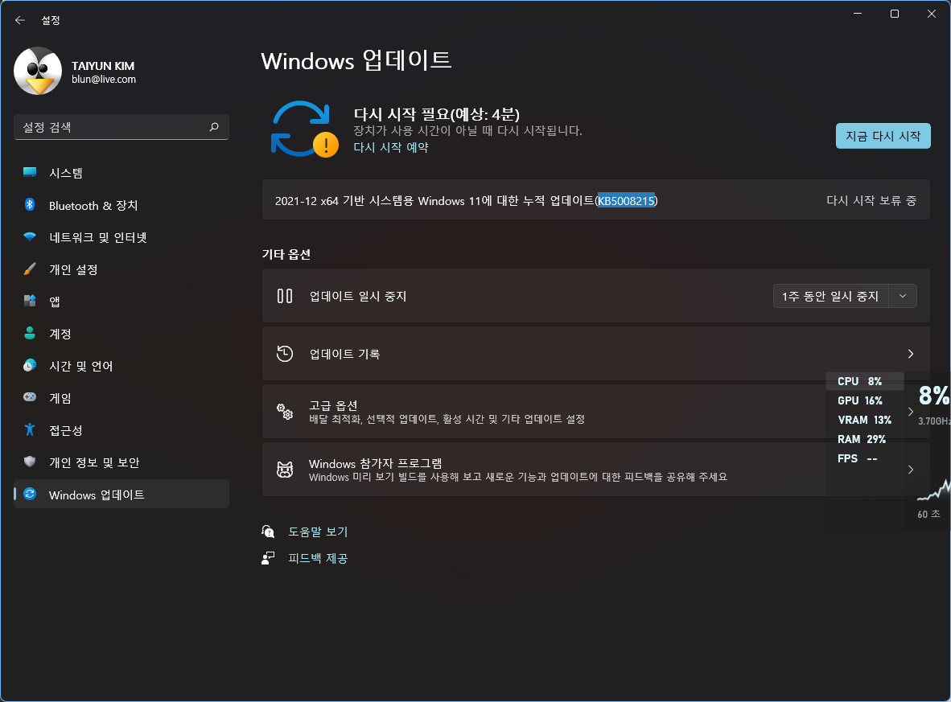Click the globe clock icon in sidebar
Screen dimensions: 951x702
(30, 365)
